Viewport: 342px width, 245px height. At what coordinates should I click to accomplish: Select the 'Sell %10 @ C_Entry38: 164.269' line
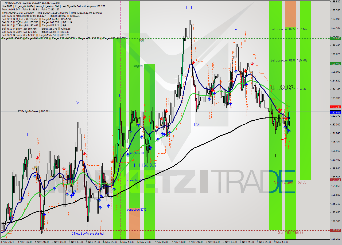tap(36, 19)
